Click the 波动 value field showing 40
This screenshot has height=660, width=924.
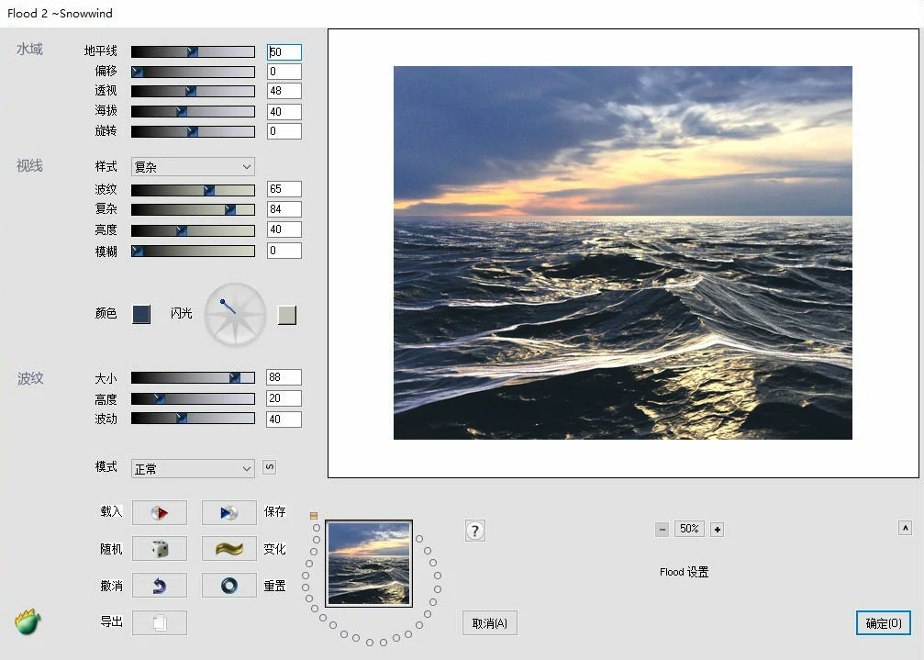click(284, 419)
